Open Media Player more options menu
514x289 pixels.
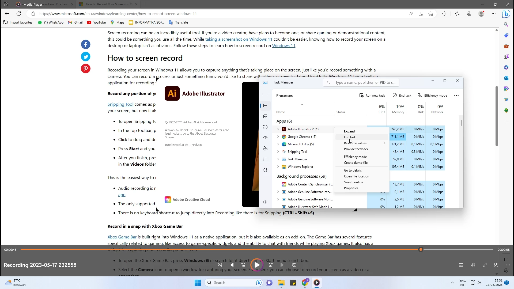508,265
